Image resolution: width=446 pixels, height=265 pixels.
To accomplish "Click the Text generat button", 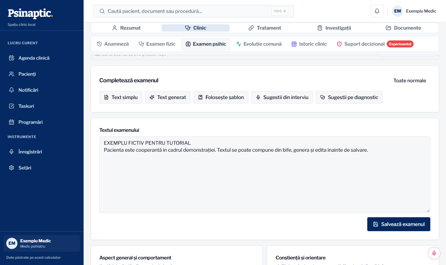I will (x=168, y=97).
